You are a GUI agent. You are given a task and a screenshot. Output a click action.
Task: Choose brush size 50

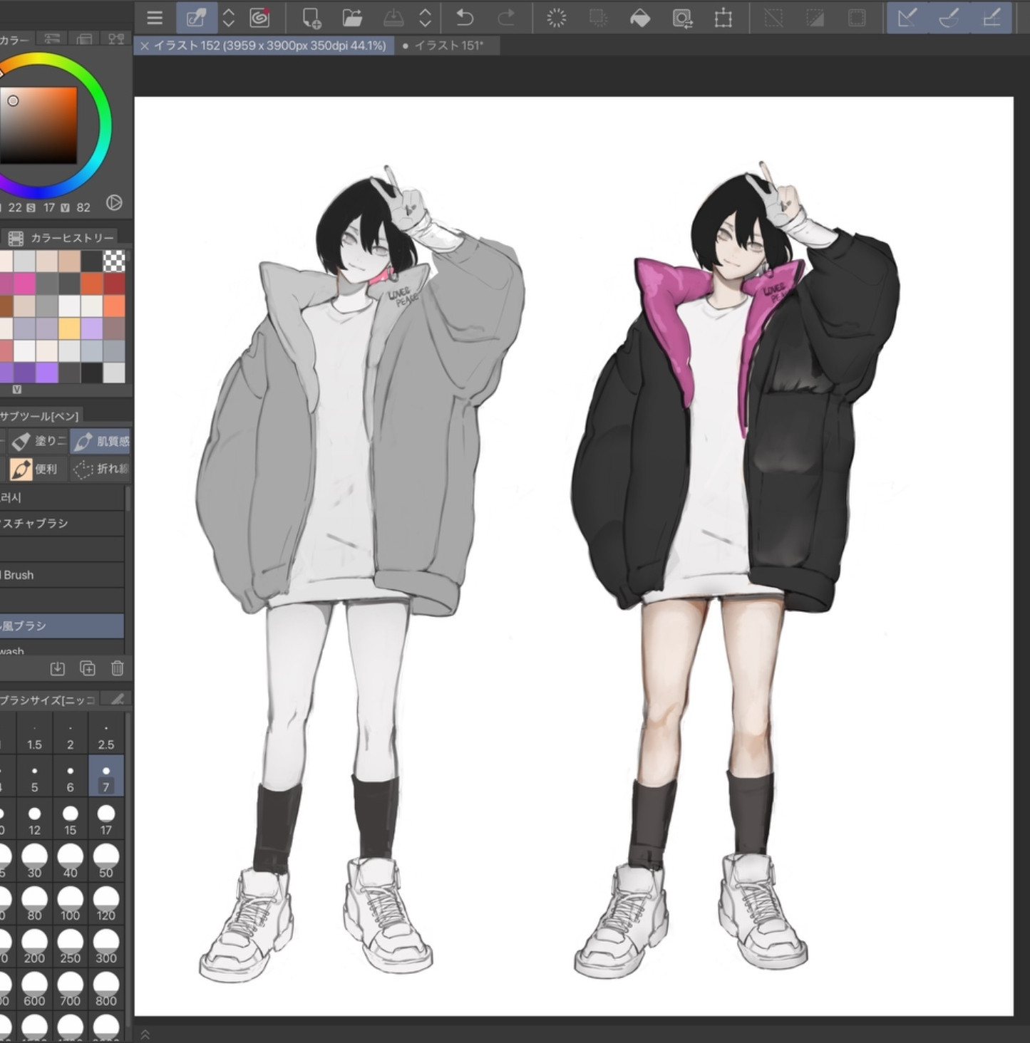(106, 862)
